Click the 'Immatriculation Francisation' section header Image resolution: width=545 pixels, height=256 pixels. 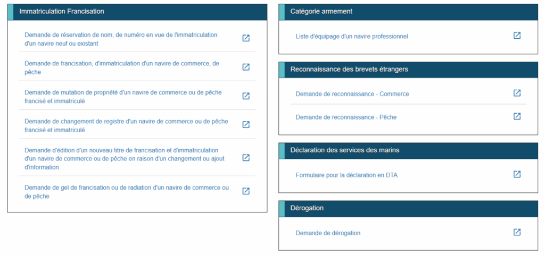pos(62,11)
